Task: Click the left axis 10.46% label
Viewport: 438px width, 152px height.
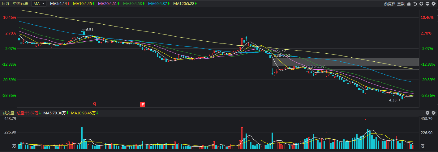Action: click(10, 18)
